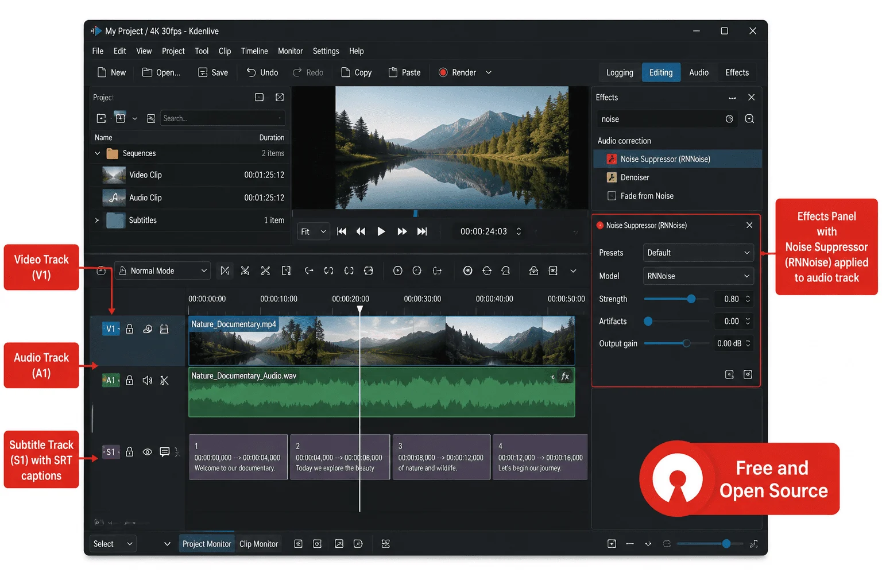The image size is (882, 588).
Task: Click the S1 caption bubble icon
Action: [165, 452]
